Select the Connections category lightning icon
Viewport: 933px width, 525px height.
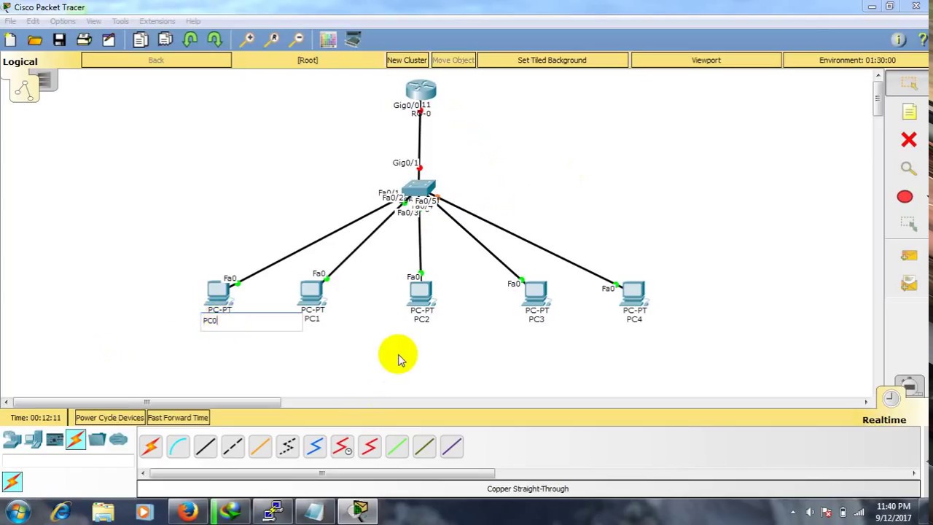(x=76, y=440)
